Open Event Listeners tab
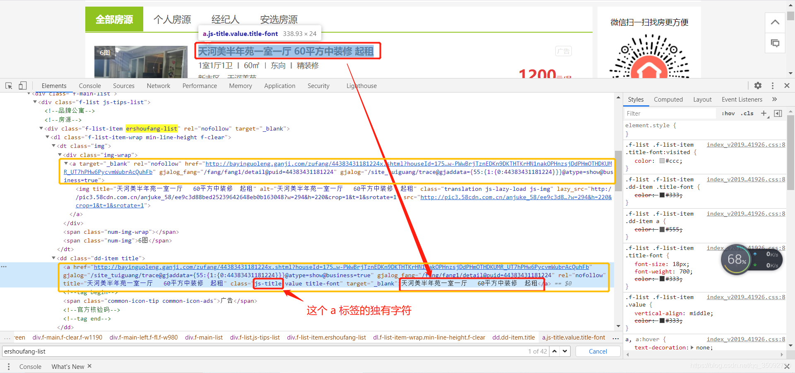This screenshot has height=373, width=795. (742, 99)
